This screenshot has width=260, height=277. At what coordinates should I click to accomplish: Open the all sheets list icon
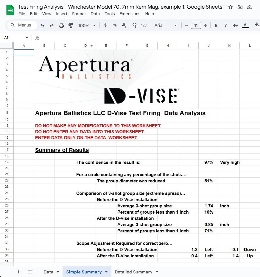coord(30,272)
